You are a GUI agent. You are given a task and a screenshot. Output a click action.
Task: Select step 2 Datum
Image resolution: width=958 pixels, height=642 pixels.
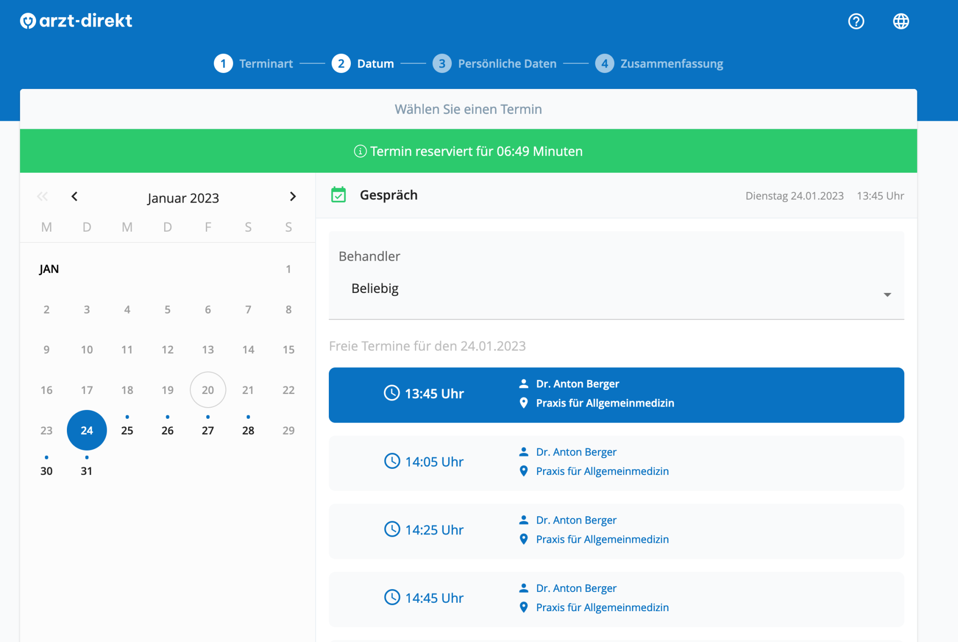point(363,63)
